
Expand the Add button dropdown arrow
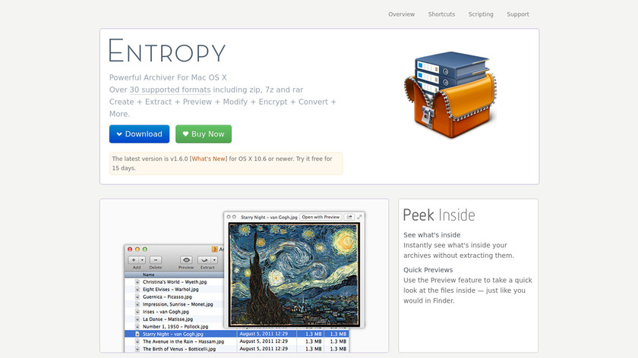142,260
